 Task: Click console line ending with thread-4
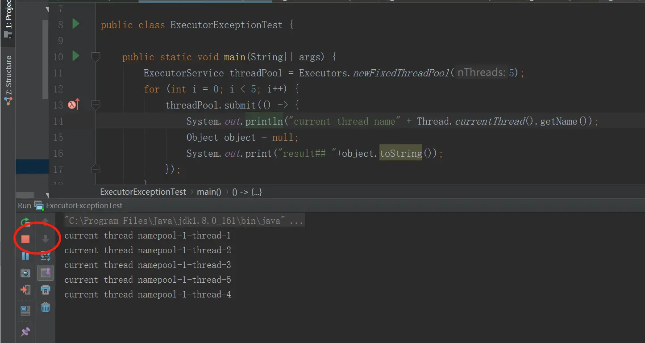[x=148, y=294]
